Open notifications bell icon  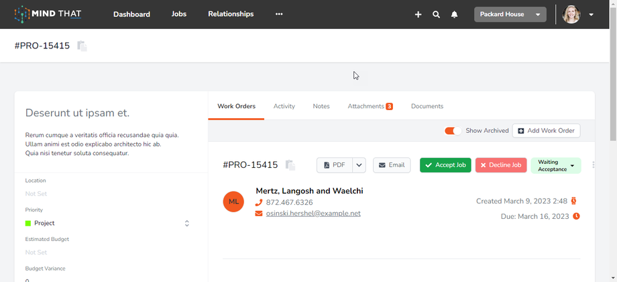[454, 14]
